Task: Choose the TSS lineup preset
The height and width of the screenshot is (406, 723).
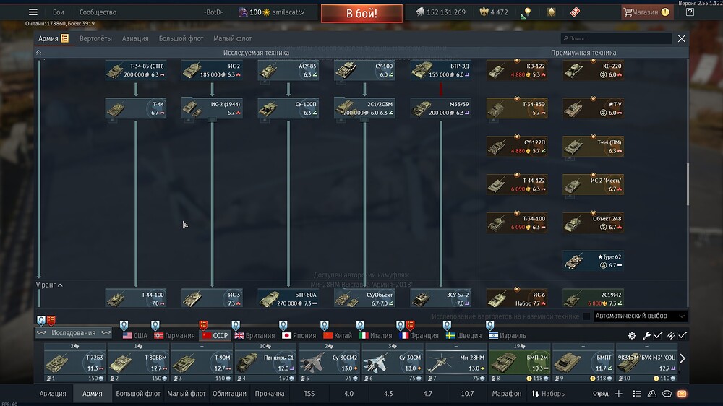Action: click(x=309, y=394)
